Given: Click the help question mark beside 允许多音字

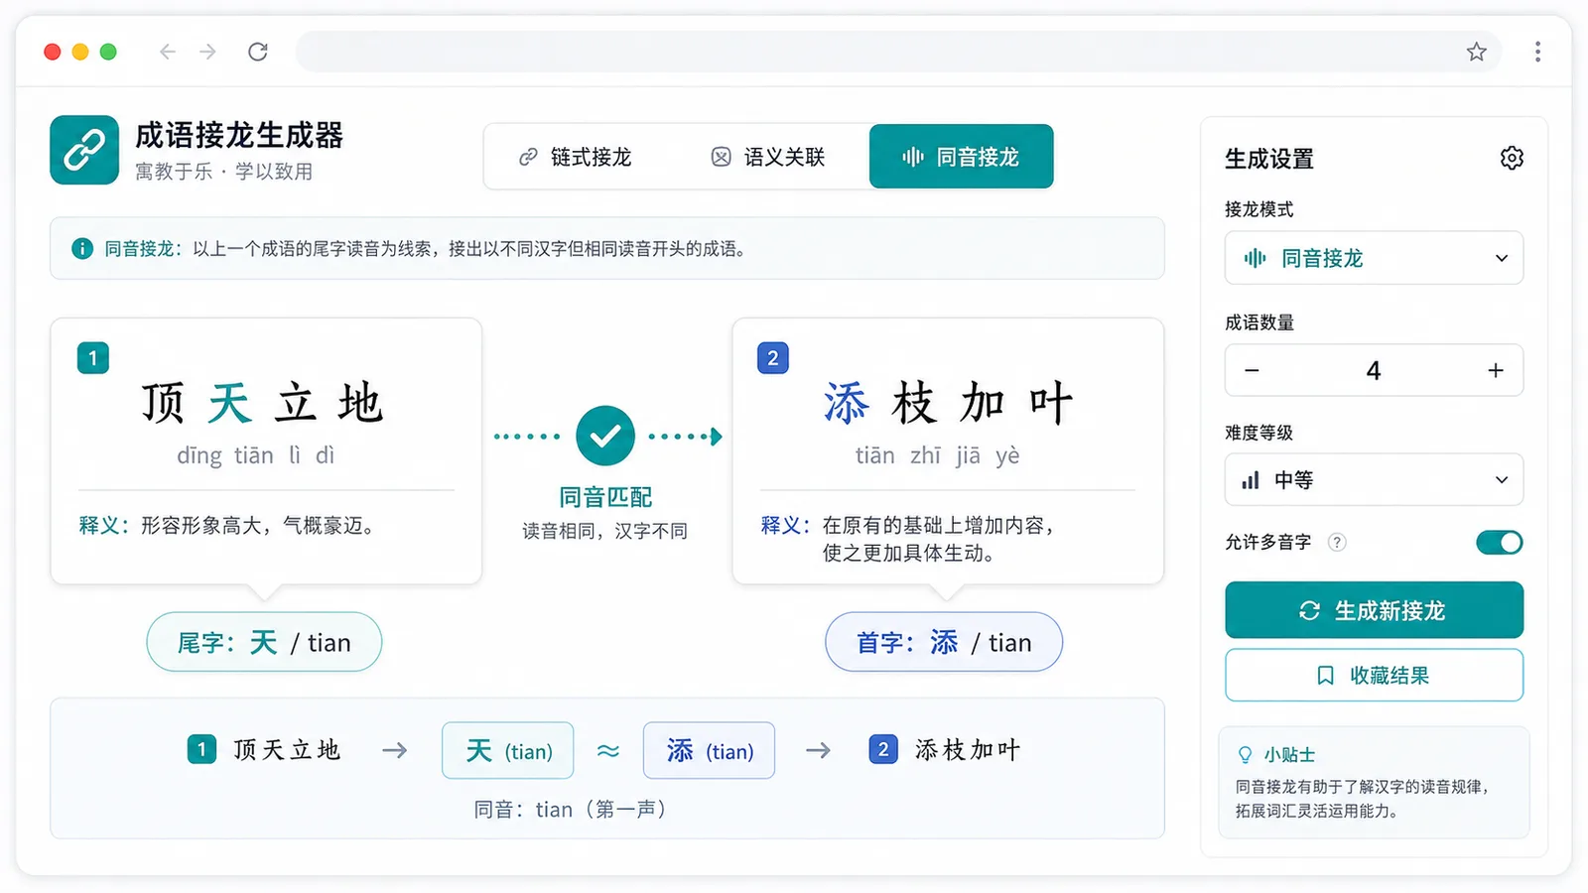Looking at the screenshot, I should [1337, 542].
